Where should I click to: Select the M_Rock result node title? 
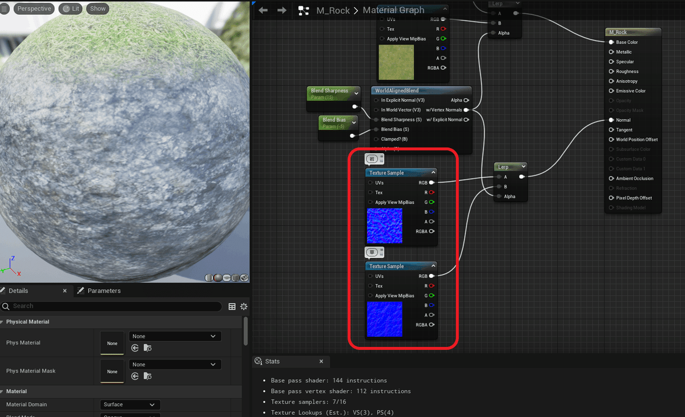618,32
